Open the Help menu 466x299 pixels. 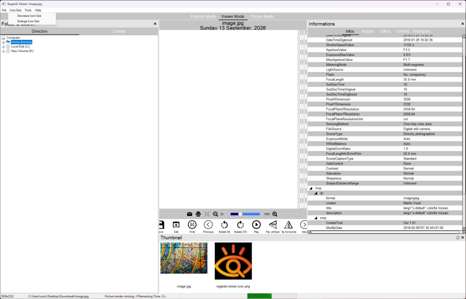pos(38,10)
